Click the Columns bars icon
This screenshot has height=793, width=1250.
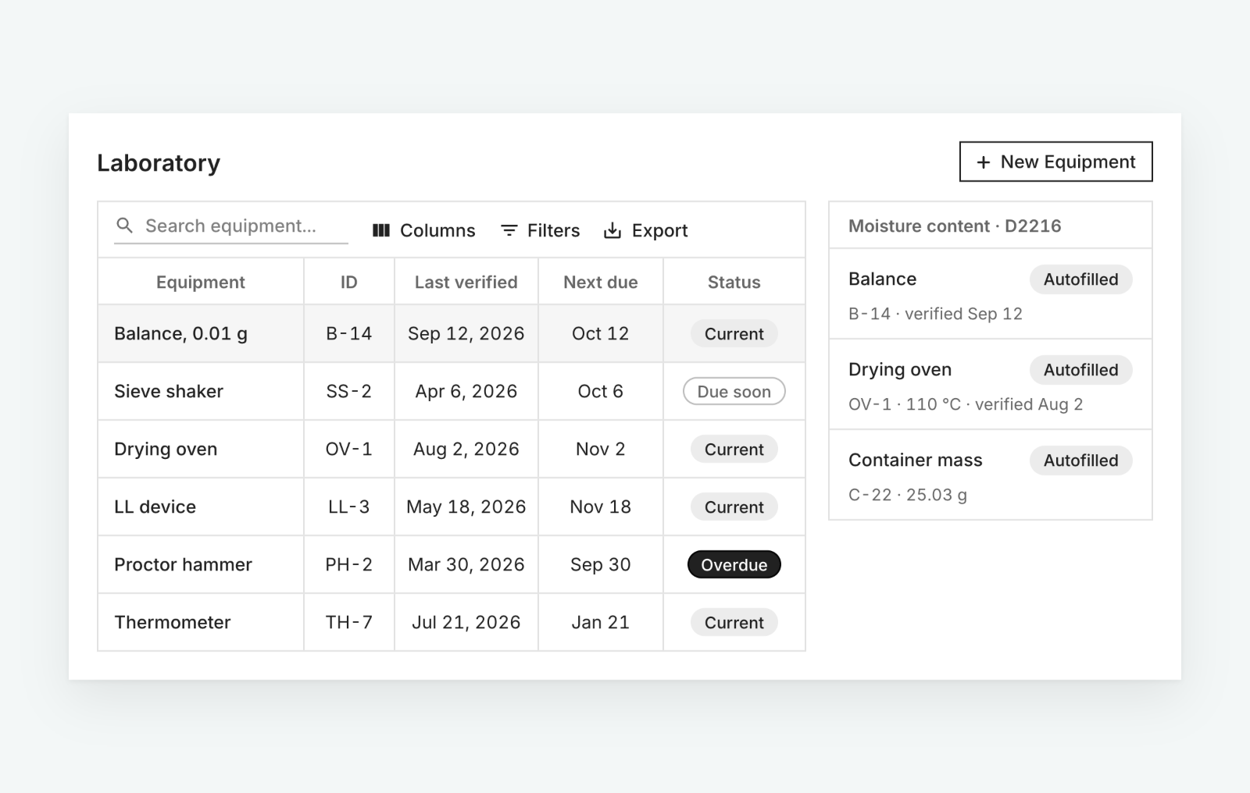point(381,230)
